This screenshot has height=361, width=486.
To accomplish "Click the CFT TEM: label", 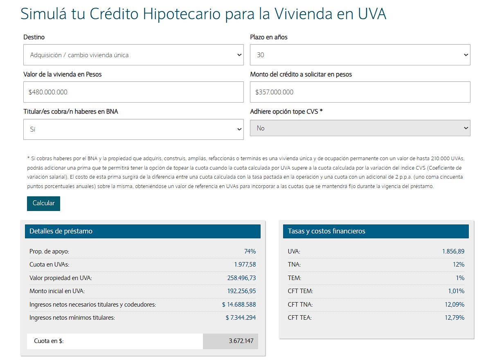I will click(x=300, y=291).
